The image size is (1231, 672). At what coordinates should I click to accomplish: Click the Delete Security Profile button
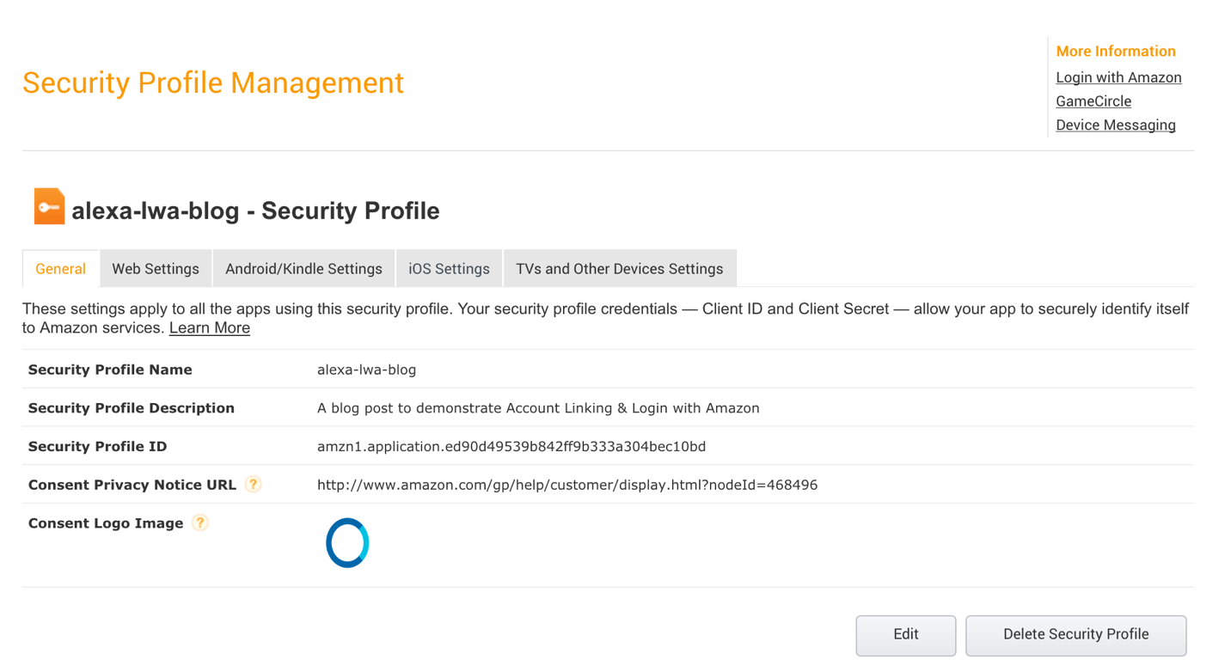click(x=1075, y=634)
